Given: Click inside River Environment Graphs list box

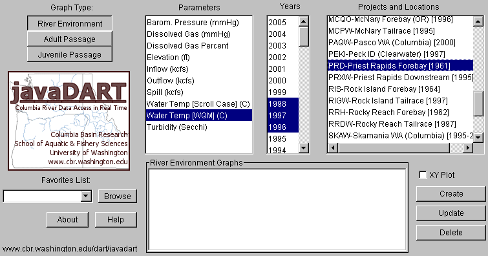Looking at the screenshot, I should [x=277, y=209].
